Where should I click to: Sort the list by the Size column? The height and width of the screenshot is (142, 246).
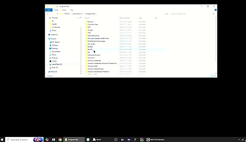click(156, 18)
